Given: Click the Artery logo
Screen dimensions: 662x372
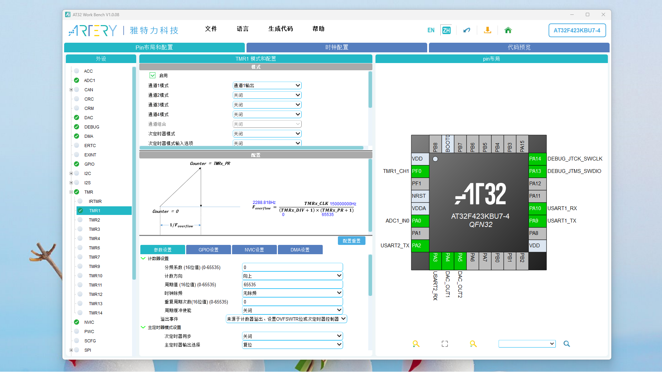Looking at the screenshot, I should 123,30.
